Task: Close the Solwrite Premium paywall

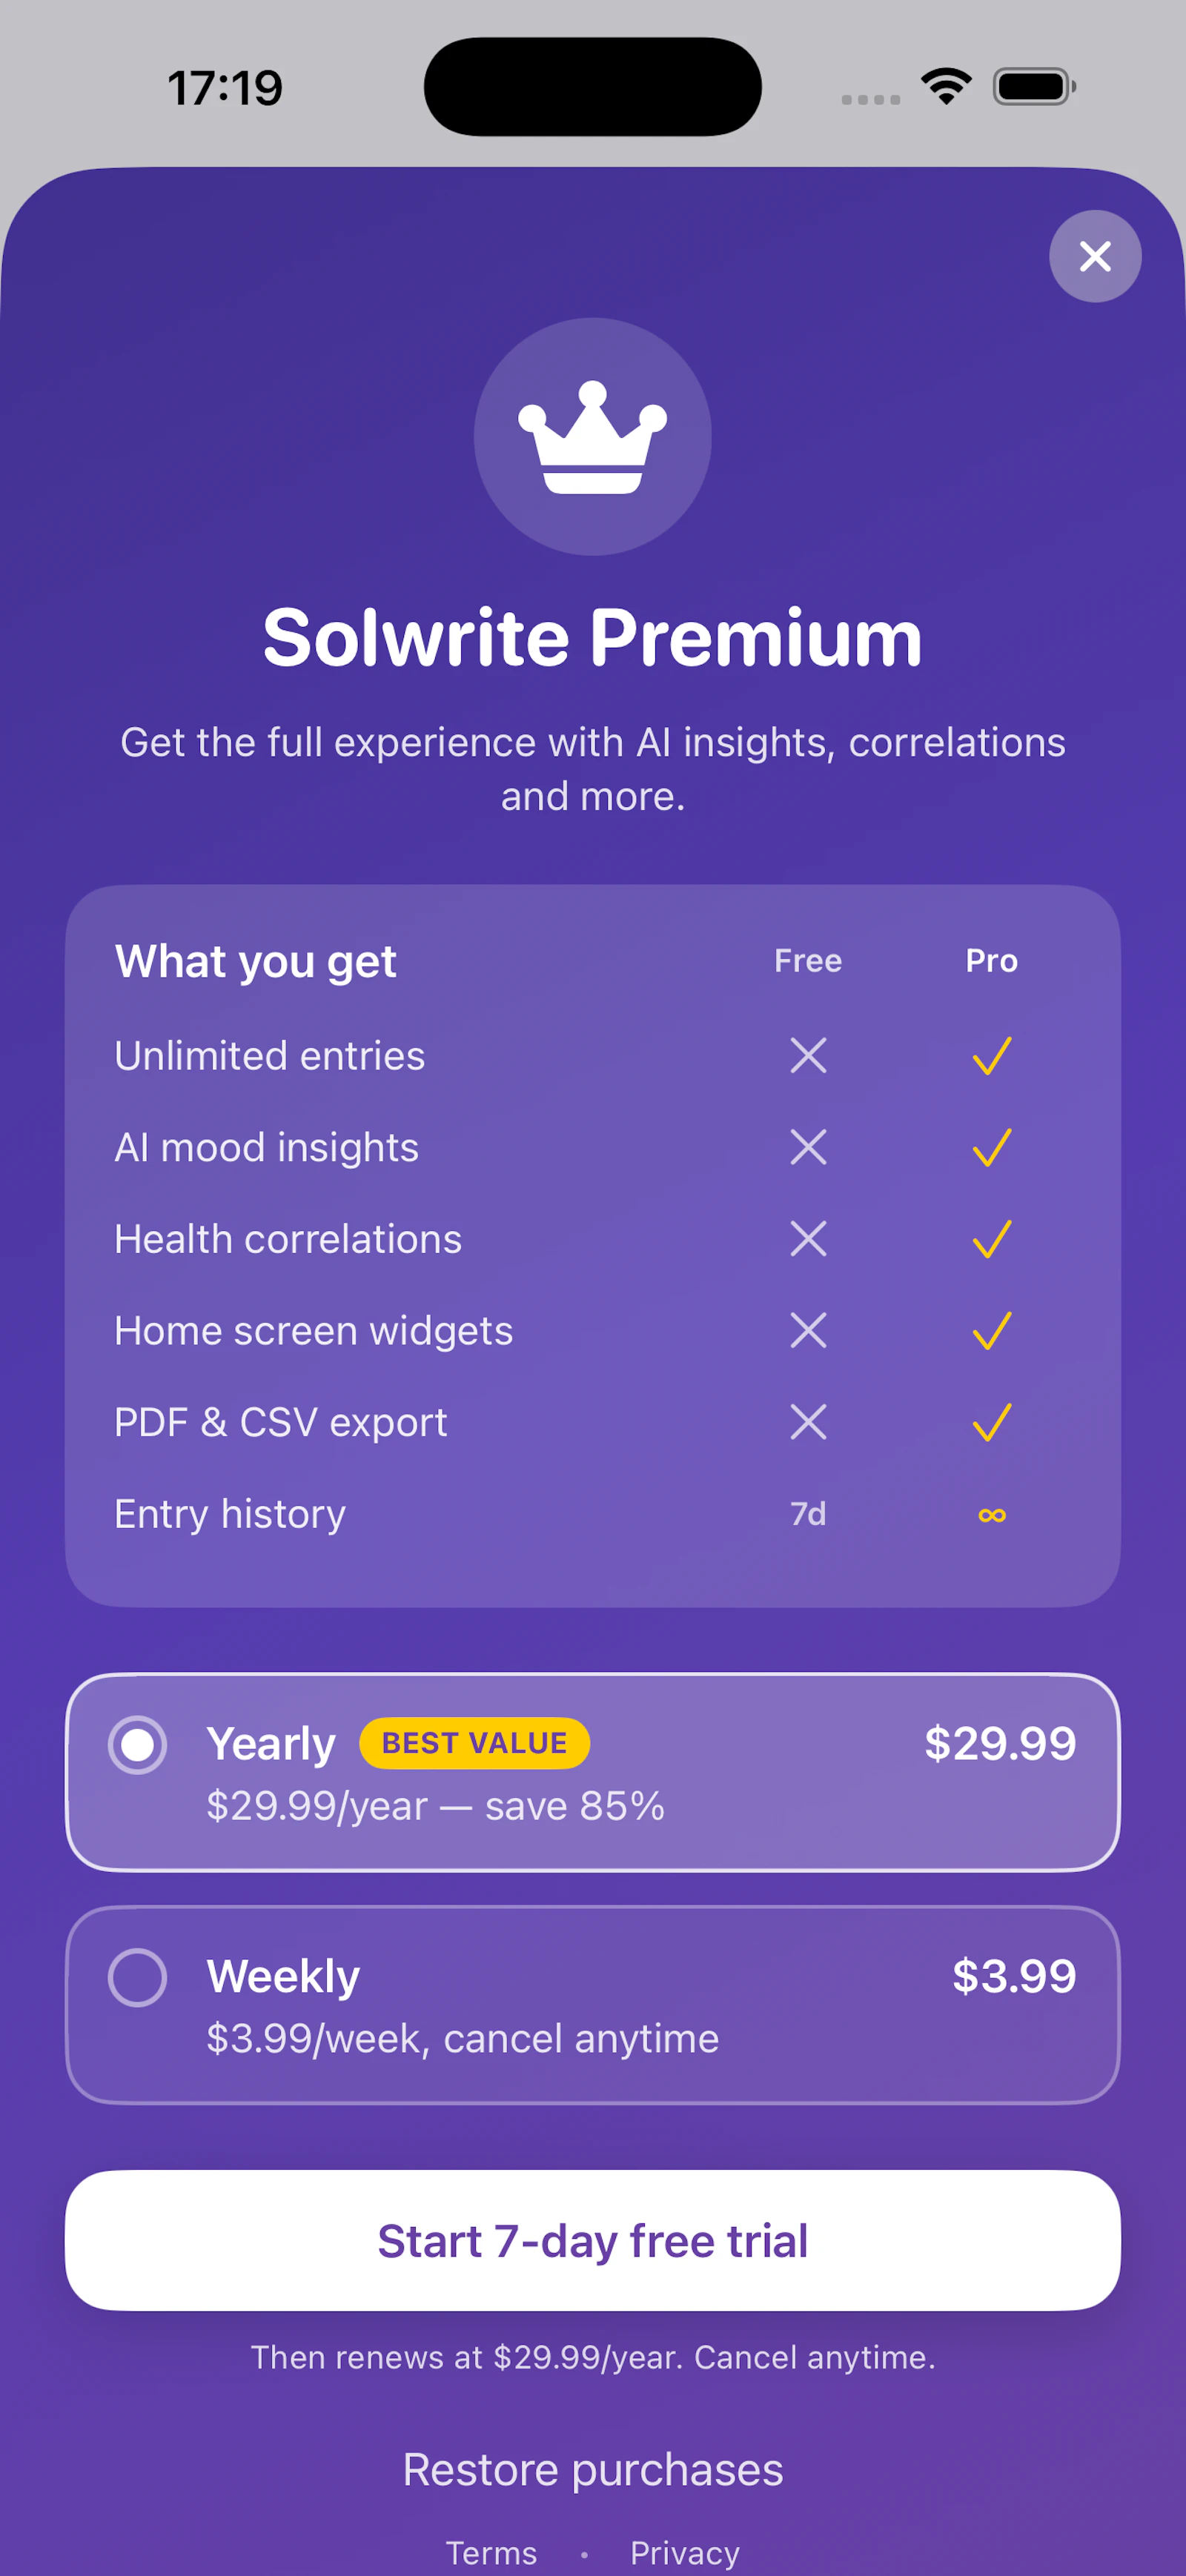Action: 1095,256
